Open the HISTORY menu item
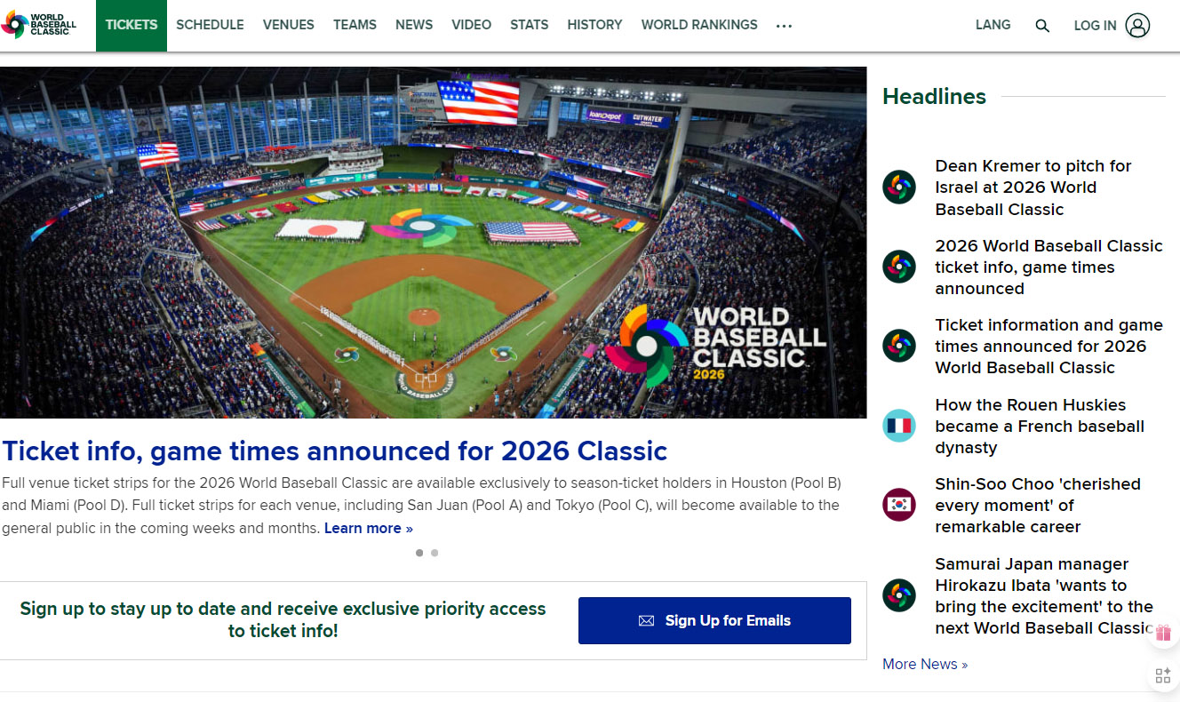The width and height of the screenshot is (1180, 702). pyautogui.click(x=594, y=25)
